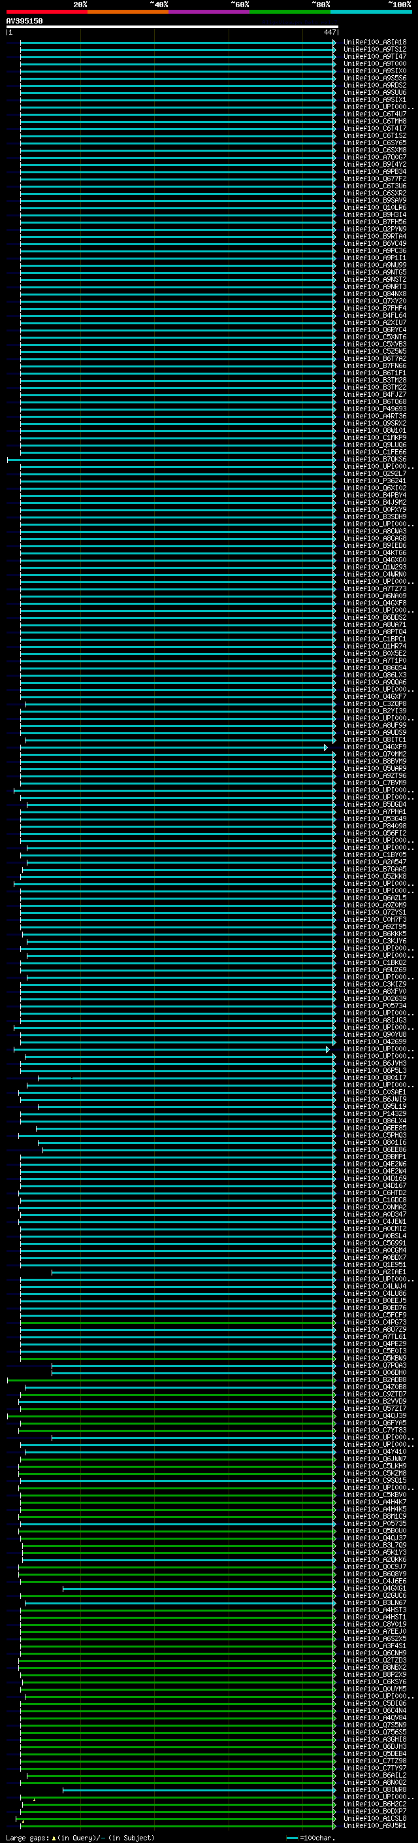The height and width of the screenshot is (1843, 418).
Task: Select hit label UniRef100_A9RDS2
Action: [x=374, y=85]
